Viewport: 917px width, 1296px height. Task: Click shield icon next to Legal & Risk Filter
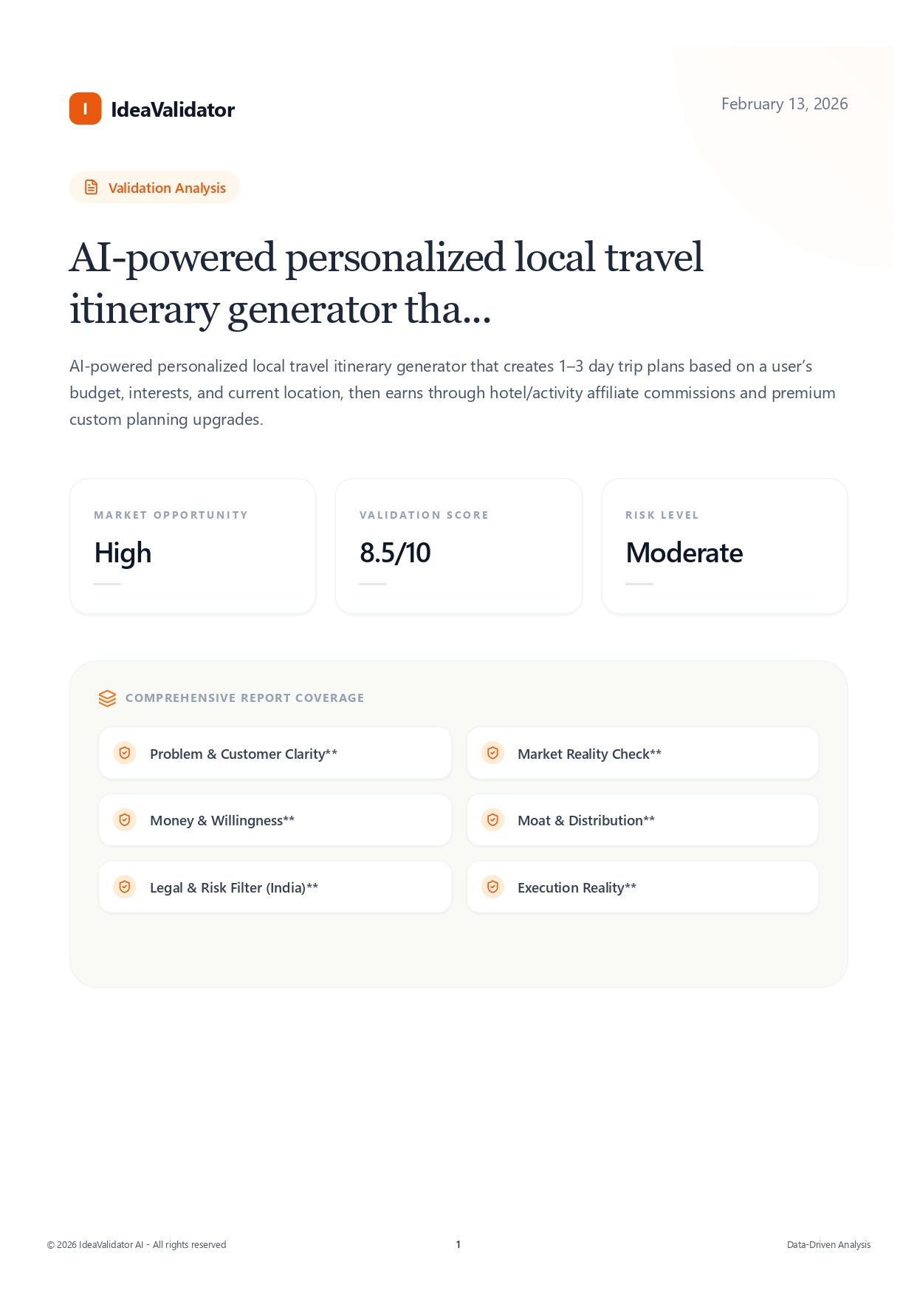coord(125,887)
